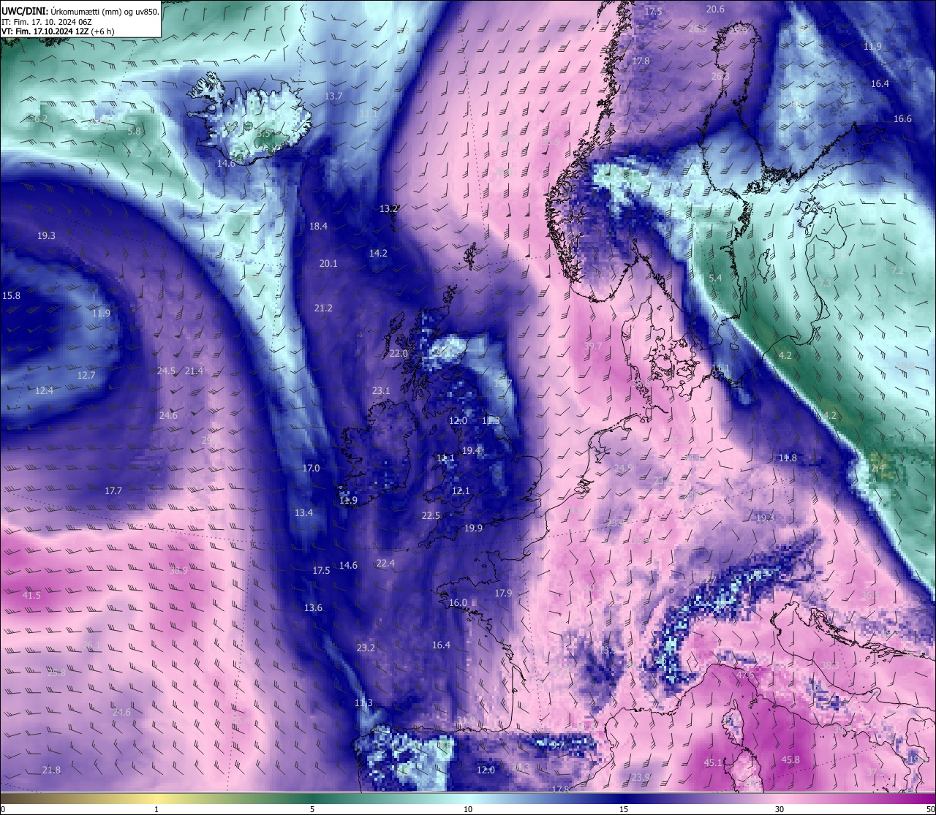Viewport: 936px width, 815px height.
Task: Click the 11.8 value over Poland
Action: click(787, 458)
